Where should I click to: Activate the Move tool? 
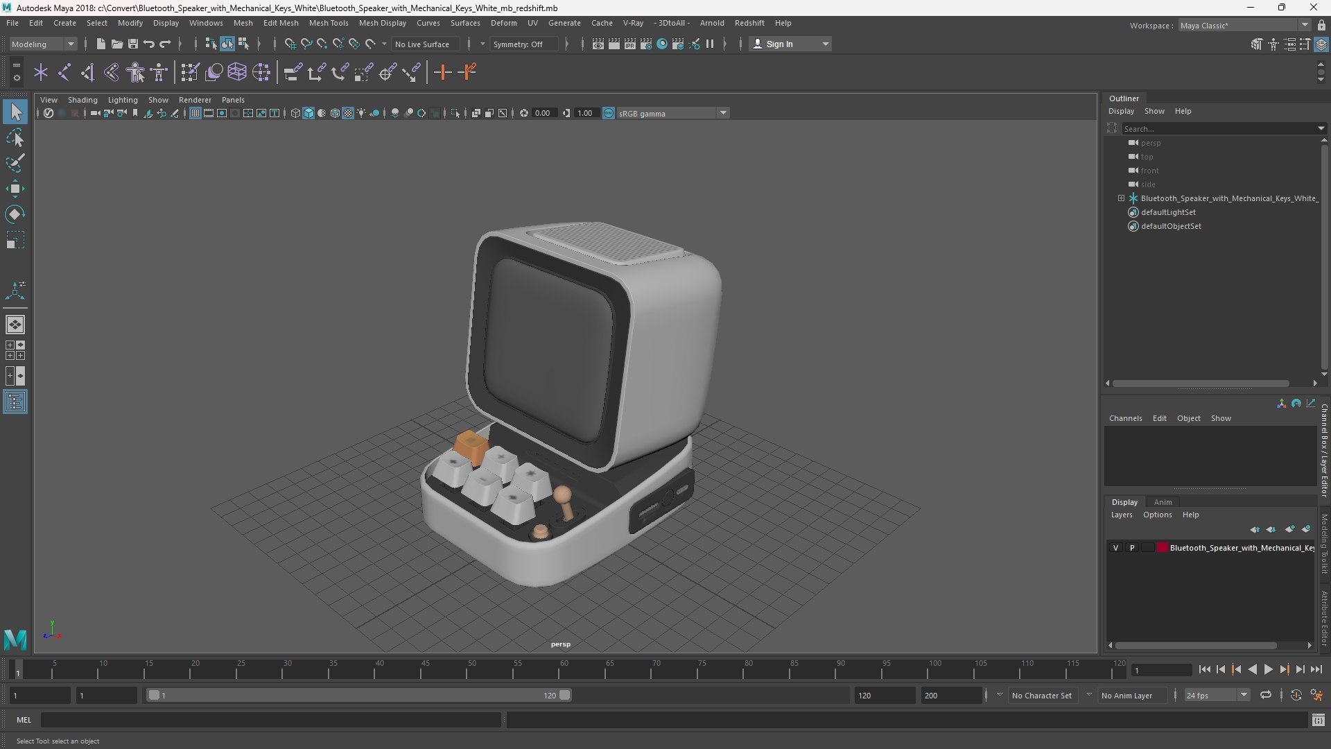[15, 189]
